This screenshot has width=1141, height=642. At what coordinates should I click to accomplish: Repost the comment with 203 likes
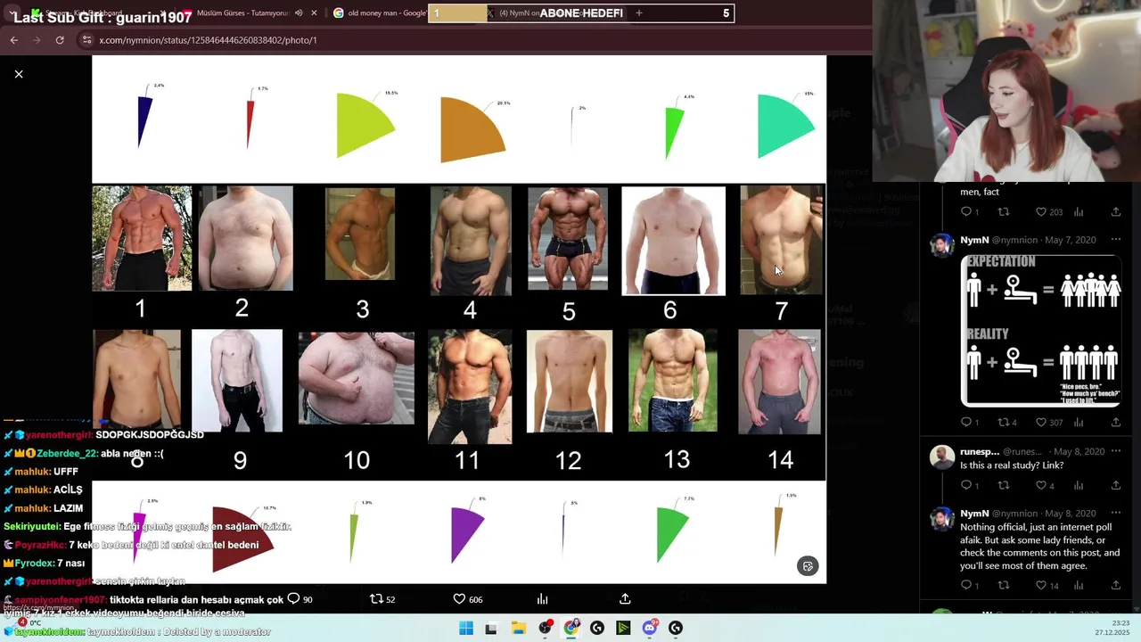coord(1003,212)
